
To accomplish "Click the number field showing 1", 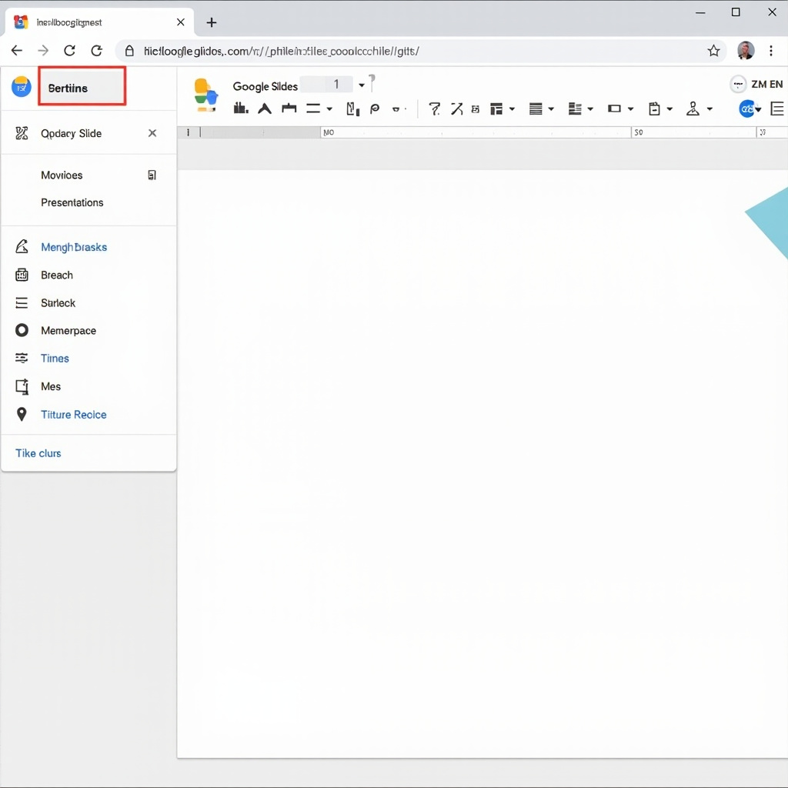I will [x=326, y=85].
